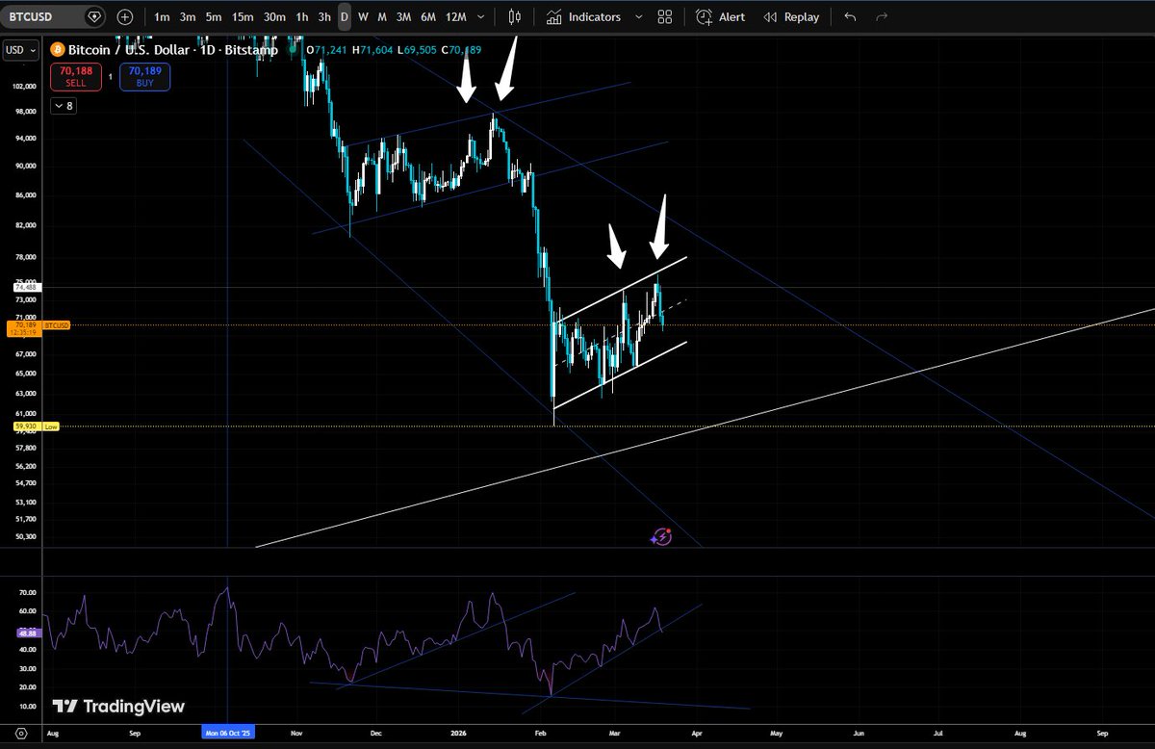Select the 6M interval
Screen dimensions: 1155x749
click(x=428, y=17)
